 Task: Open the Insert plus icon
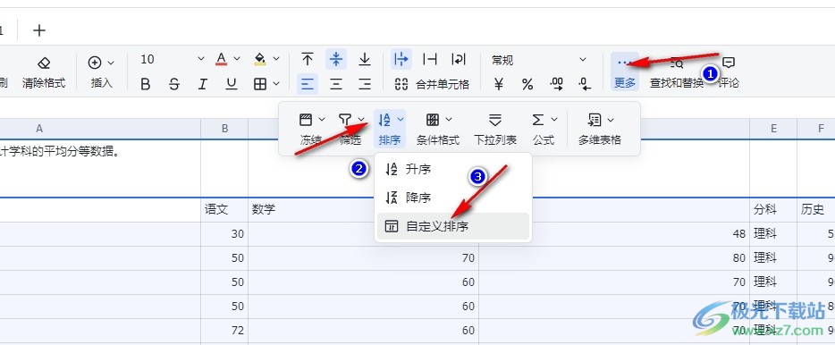95,63
